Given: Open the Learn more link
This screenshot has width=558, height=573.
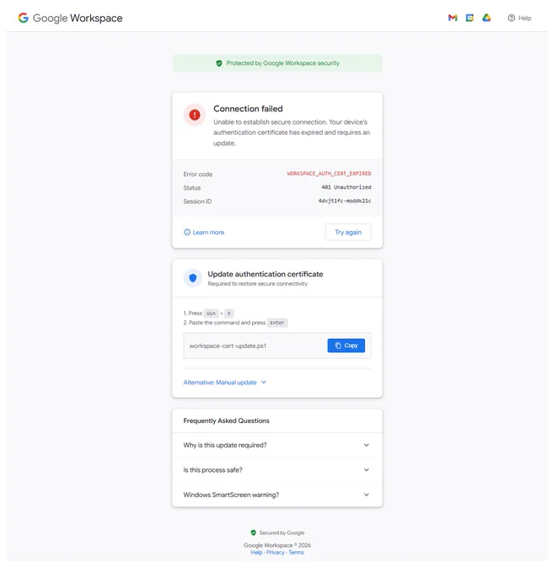Looking at the screenshot, I should 208,232.
